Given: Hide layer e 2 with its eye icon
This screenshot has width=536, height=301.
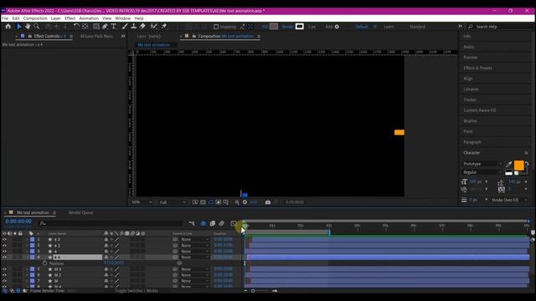Looking at the screenshot, I should [x=4, y=245].
